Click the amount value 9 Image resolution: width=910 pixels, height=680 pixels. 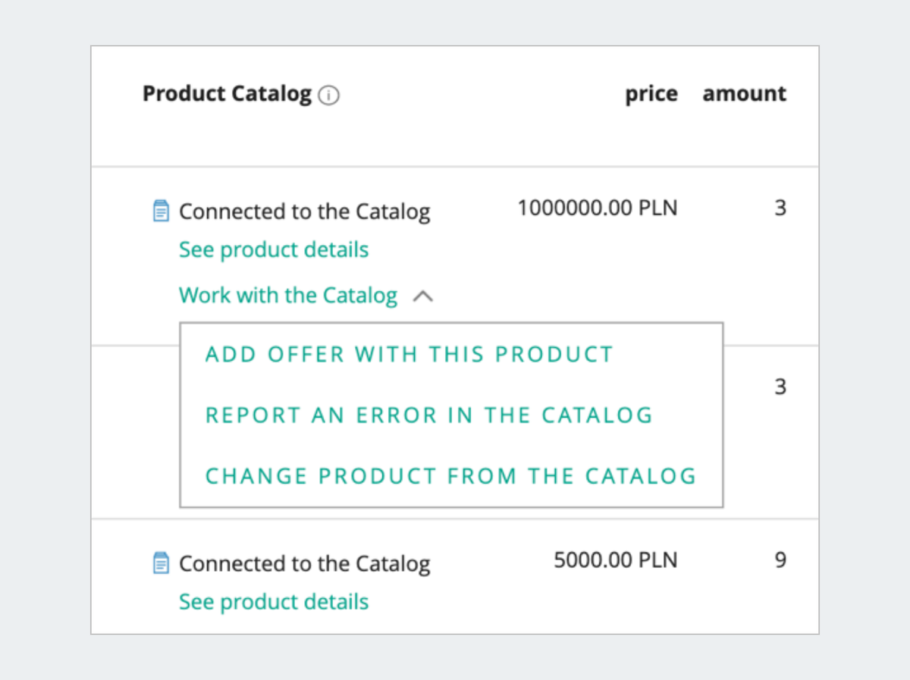pos(780,560)
